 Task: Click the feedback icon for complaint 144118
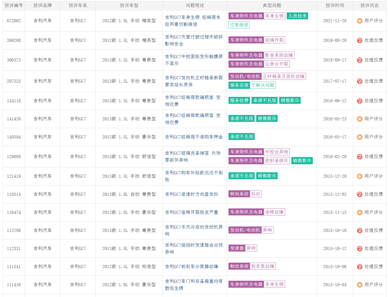360,101
